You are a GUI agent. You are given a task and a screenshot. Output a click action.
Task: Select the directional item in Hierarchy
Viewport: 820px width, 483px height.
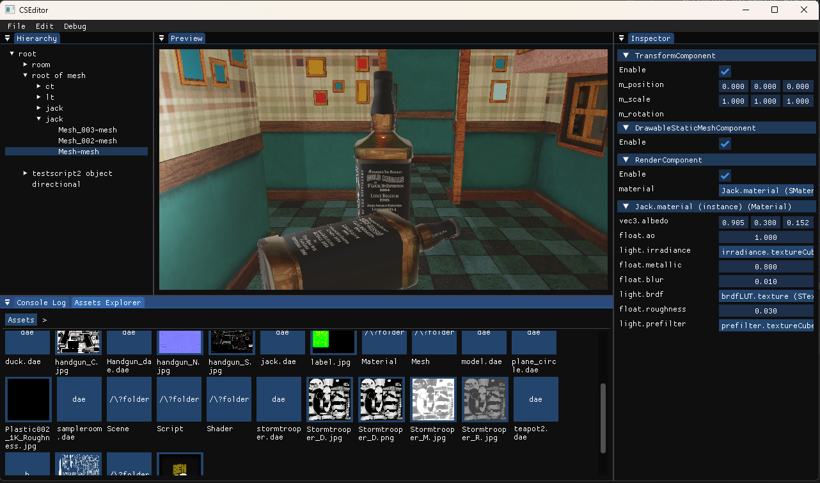click(56, 184)
